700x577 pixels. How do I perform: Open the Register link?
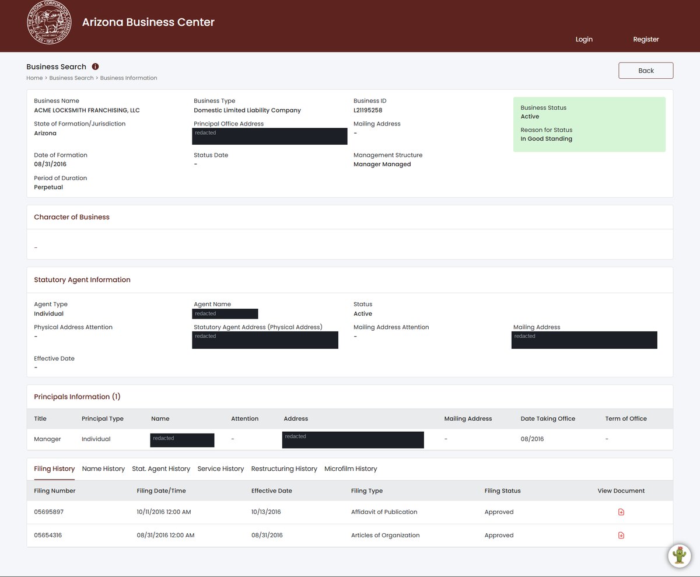(646, 39)
